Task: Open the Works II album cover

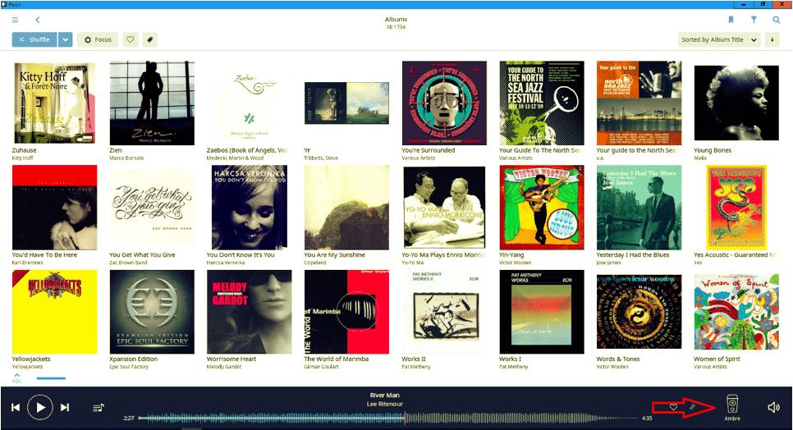Action: point(444,312)
